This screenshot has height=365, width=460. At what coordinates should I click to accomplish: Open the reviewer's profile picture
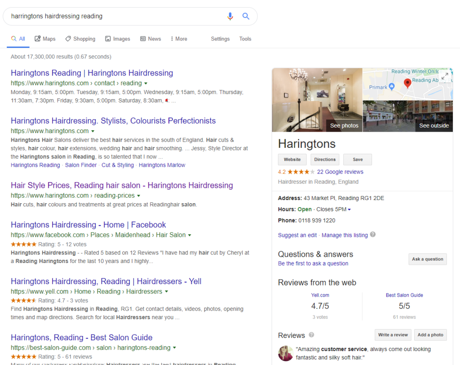coord(285,353)
